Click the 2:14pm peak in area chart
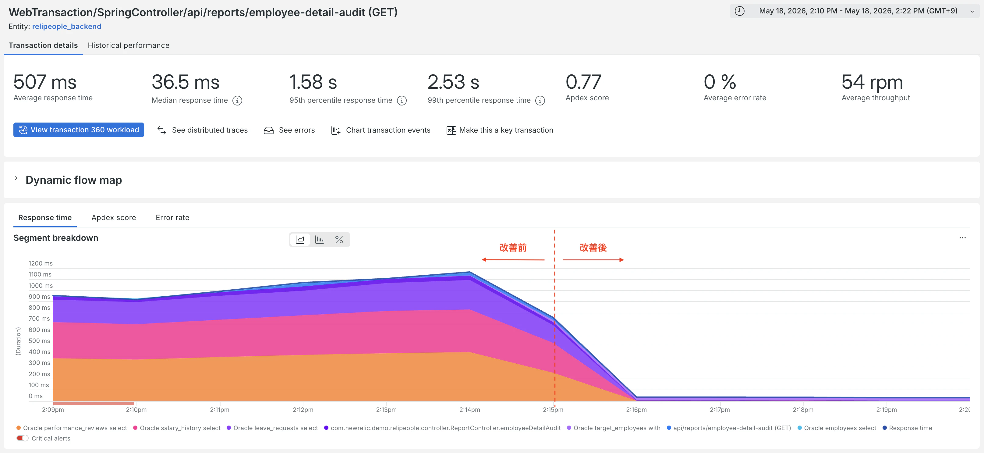 [469, 273]
